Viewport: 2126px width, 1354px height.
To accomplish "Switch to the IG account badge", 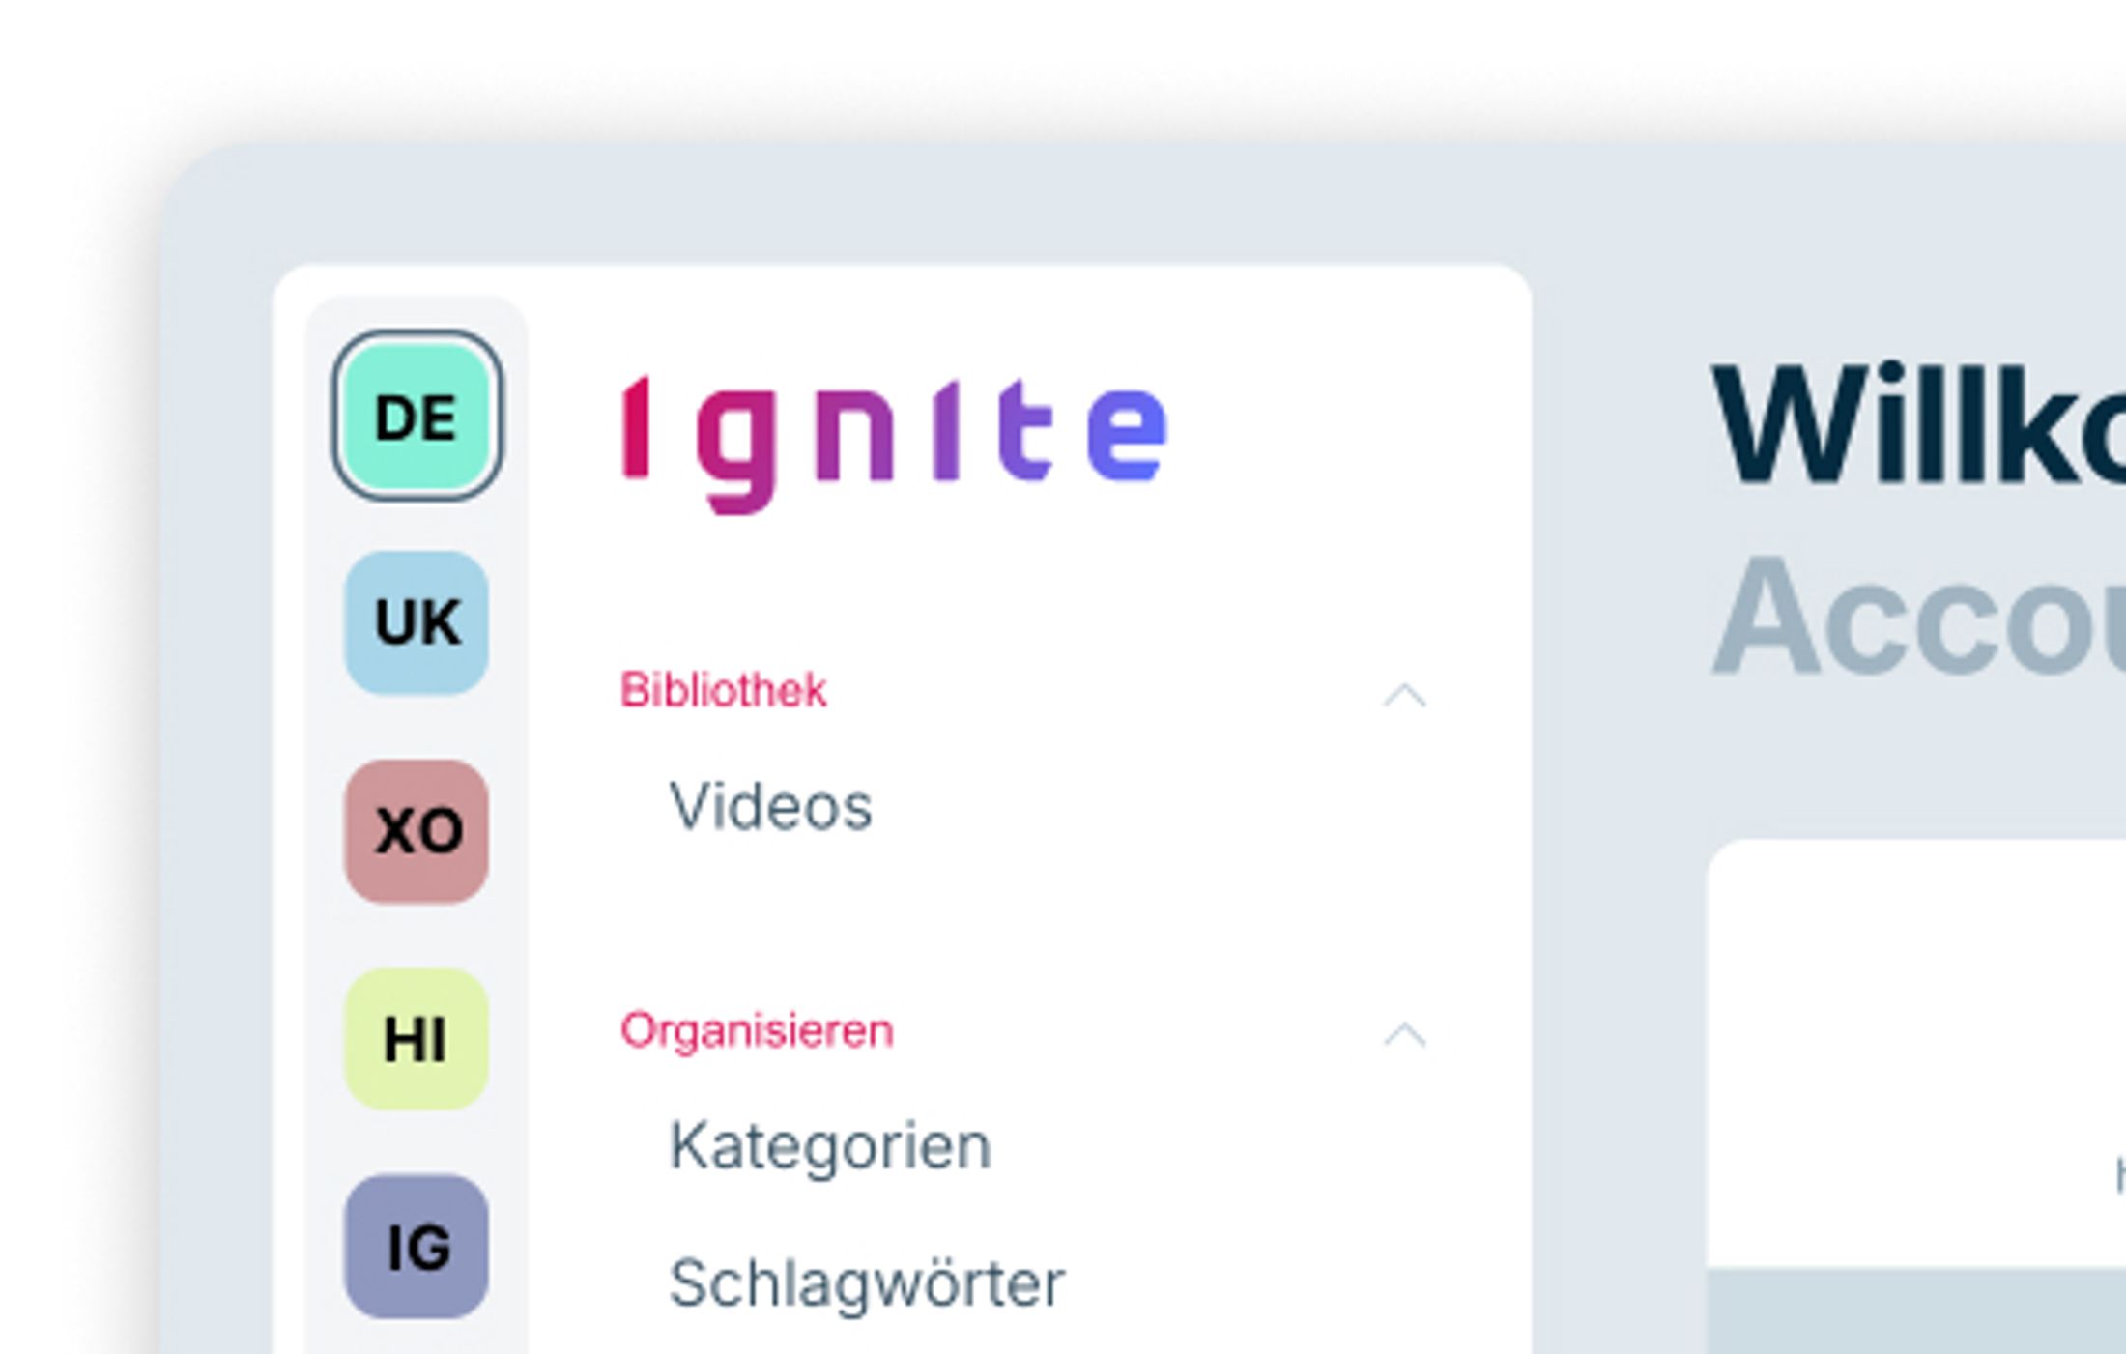I will click(x=417, y=1247).
